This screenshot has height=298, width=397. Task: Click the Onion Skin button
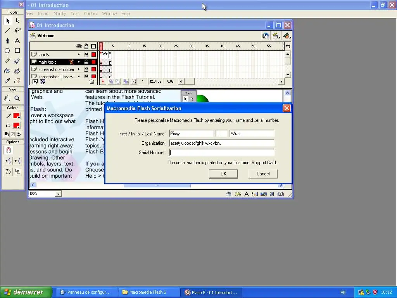click(x=111, y=81)
